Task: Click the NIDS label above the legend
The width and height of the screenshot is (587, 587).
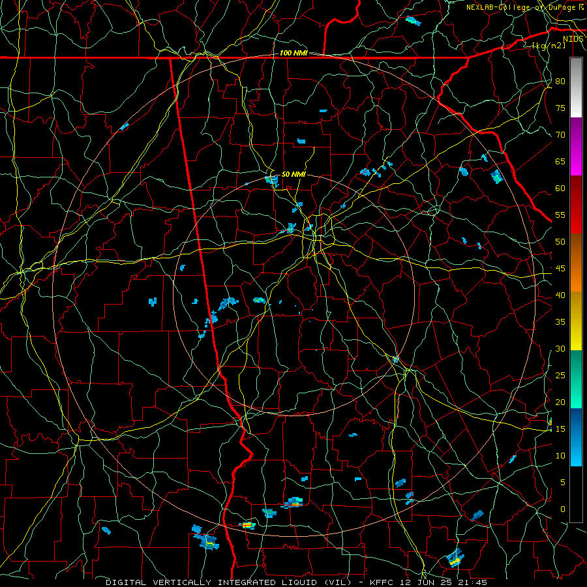Action: click(x=573, y=39)
